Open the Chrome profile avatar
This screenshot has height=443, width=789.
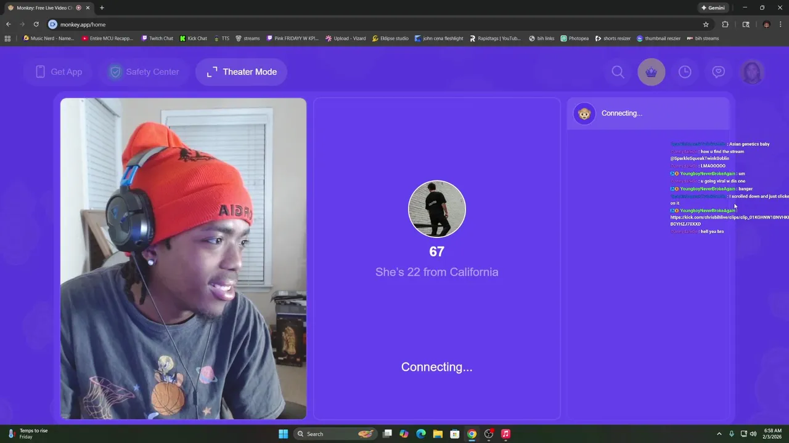(766, 25)
